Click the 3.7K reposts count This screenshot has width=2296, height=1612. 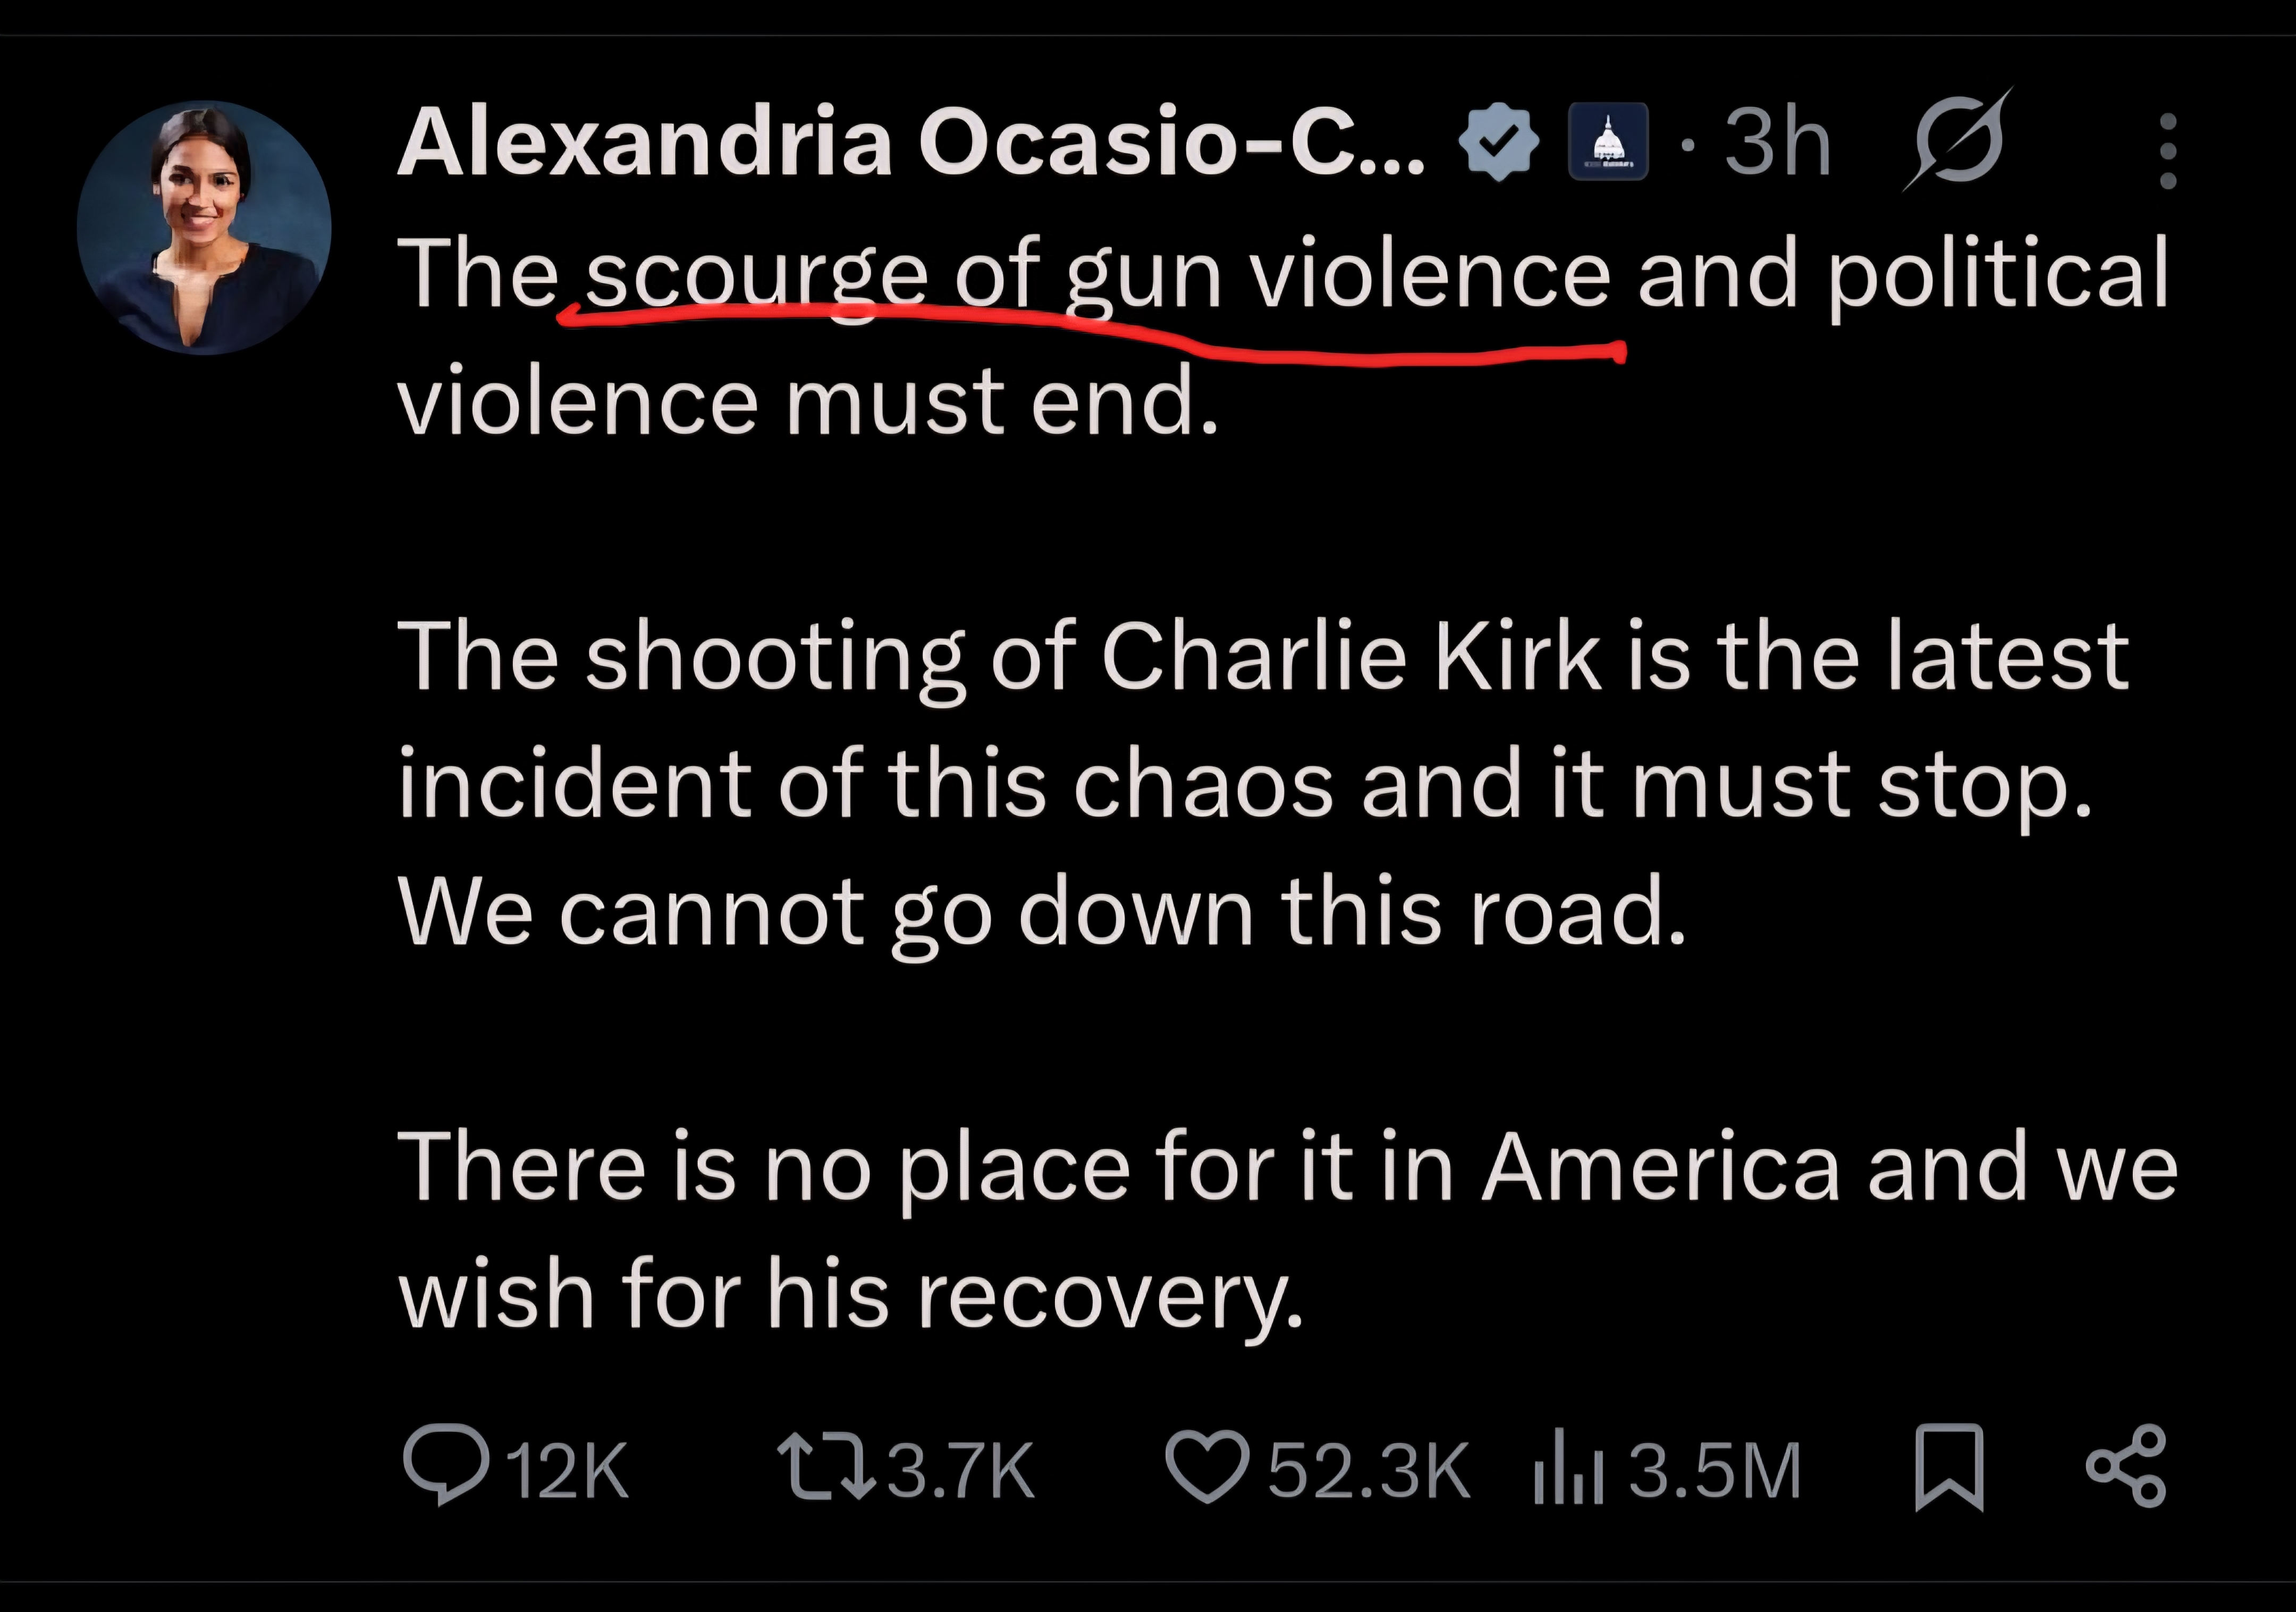960,1471
